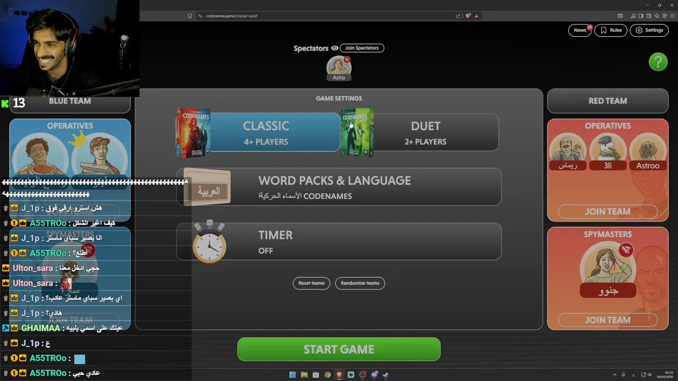Click the RED TEAM header
This screenshot has width=678, height=381.
[608, 101]
